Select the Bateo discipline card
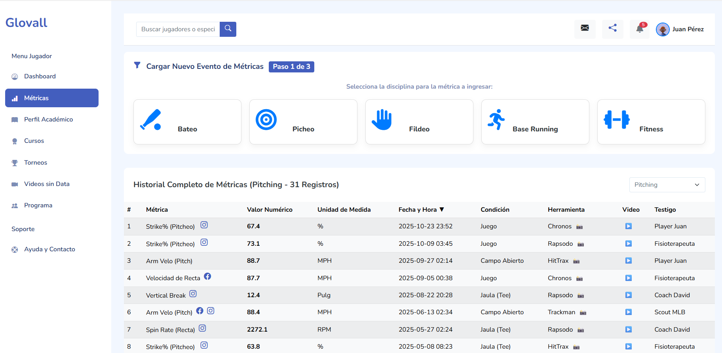This screenshot has height=353, width=722. (187, 122)
